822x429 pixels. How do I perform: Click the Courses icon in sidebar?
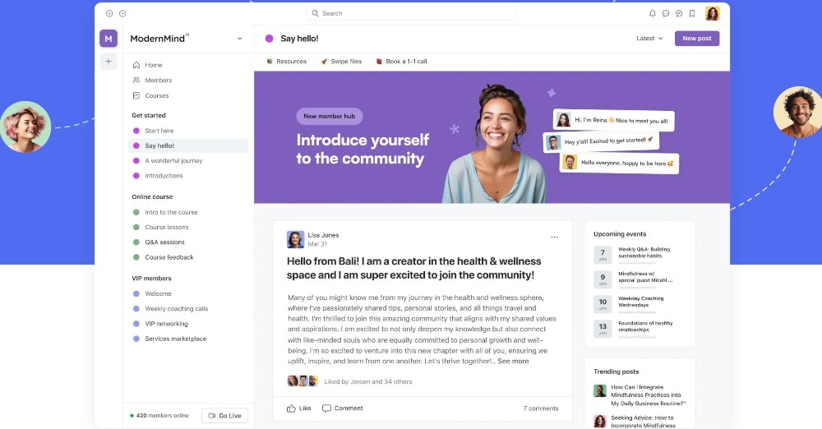coord(136,95)
